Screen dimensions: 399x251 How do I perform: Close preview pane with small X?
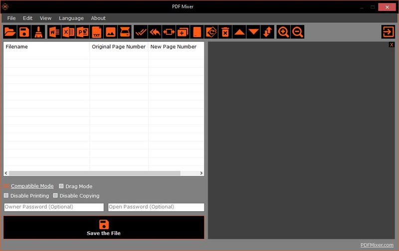[392, 45]
